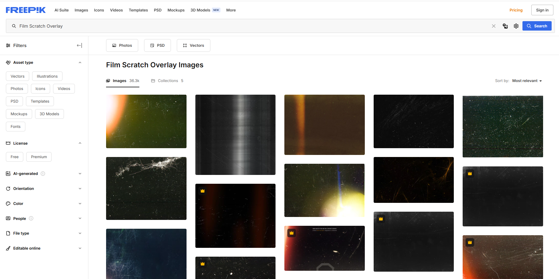Click the People filter icon
The width and height of the screenshot is (559, 279).
(8, 218)
